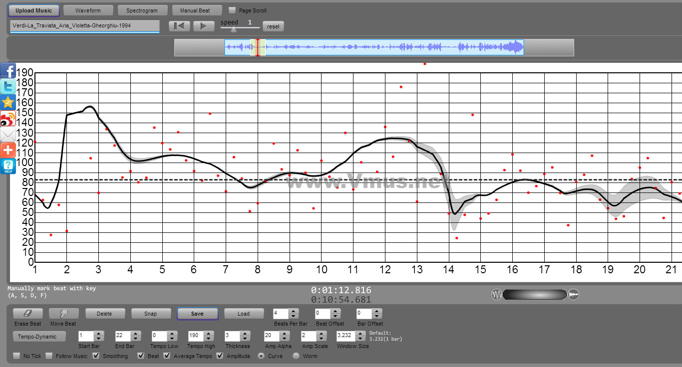Select the Erase Beat eraser tool
Screen dimensions: 682x367
point(28,314)
